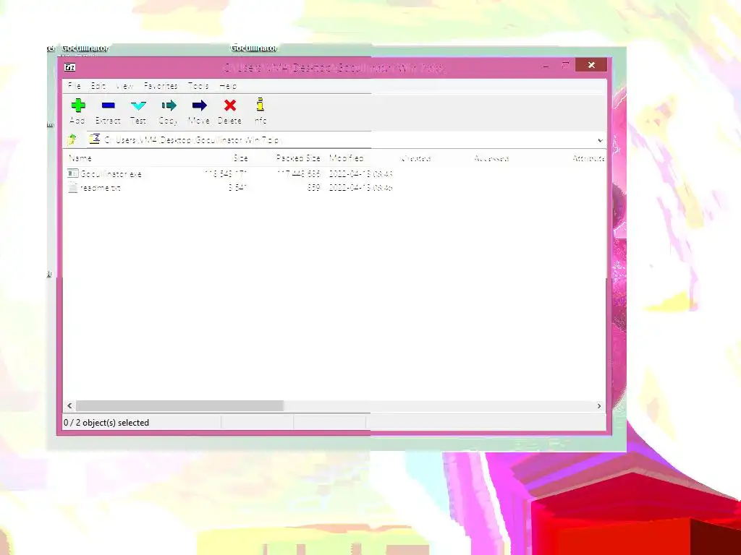Sort by the Modified column header

tap(347, 158)
